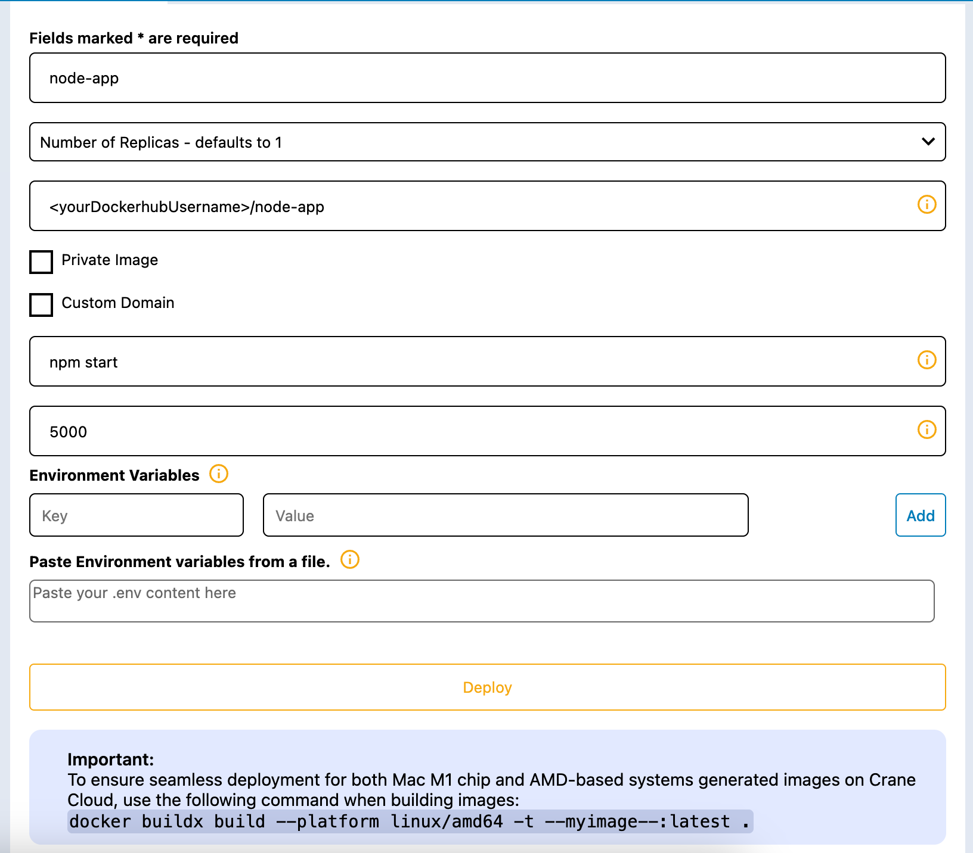The width and height of the screenshot is (973, 853).
Task: Click info icon beside port 5000 field
Action: [x=926, y=429]
